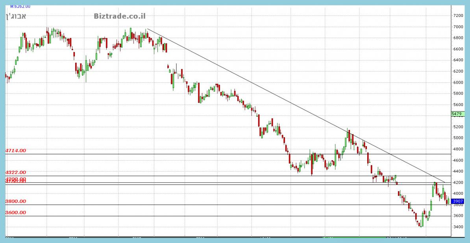Select the M:6262.00 value at top-left
470x243 pixels.
pos(20,6)
